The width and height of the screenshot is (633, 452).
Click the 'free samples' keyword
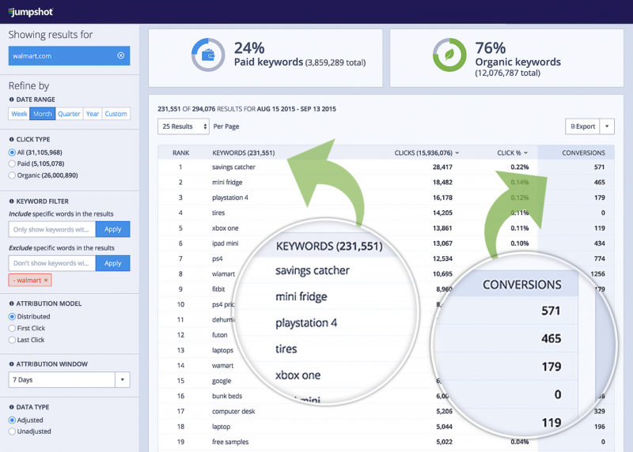pyautogui.click(x=230, y=442)
